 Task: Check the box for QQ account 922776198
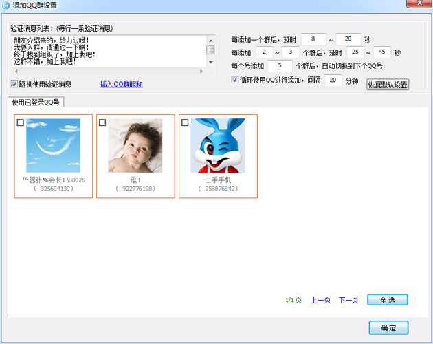pos(102,122)
